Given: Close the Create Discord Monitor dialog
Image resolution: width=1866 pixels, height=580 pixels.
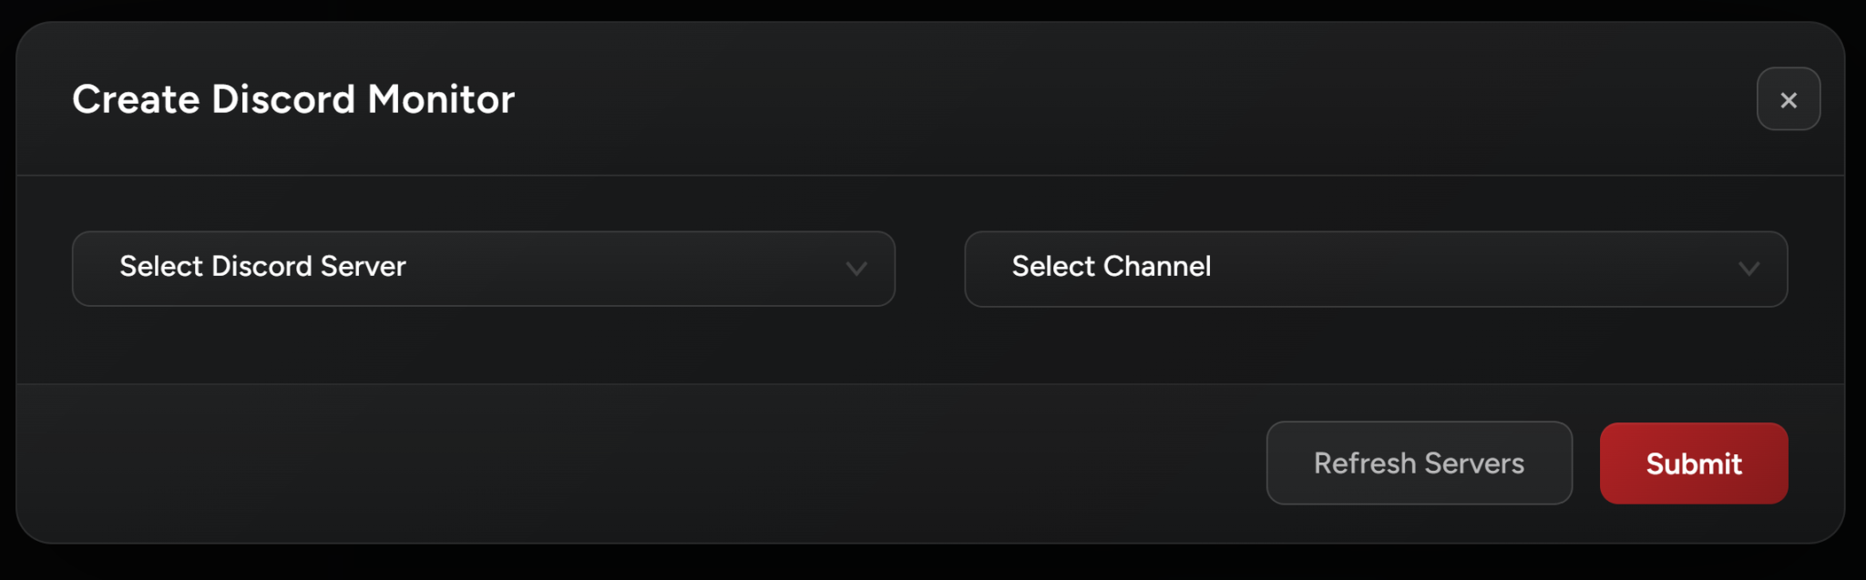Looking at the screenshot, I should (x=1788, y=99).
